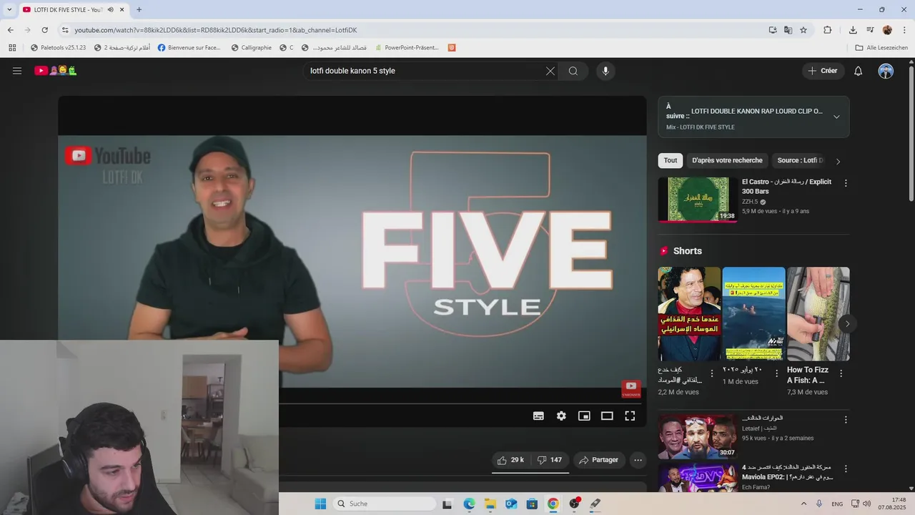Open the Alle Lesezeichen folder
Screen dimensions: 915x515
click(x=881, y=48)
